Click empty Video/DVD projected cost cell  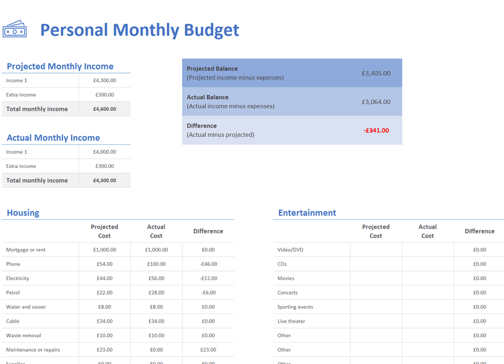[376, 250]
